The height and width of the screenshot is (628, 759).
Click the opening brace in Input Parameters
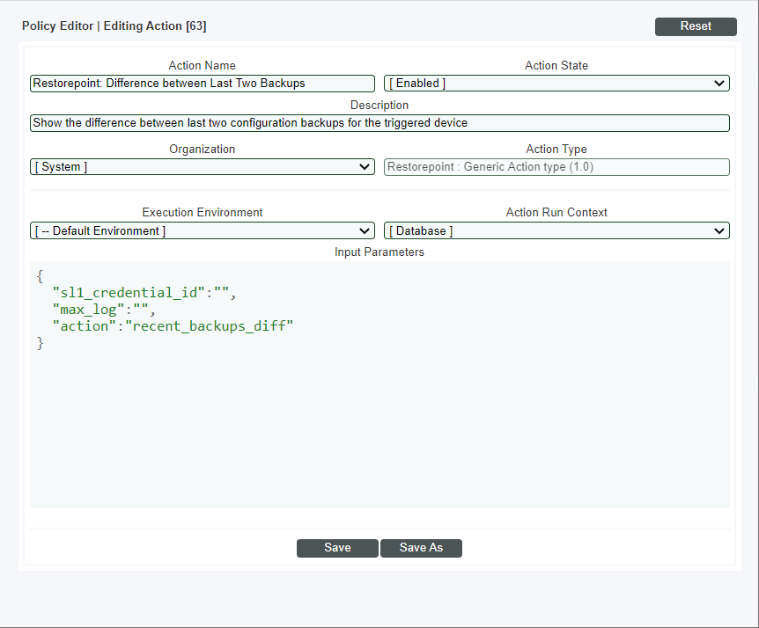(x=41, y=276)
